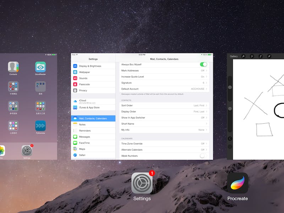
Task: Tap the Gallery button in Procreate
Action: 234,56
